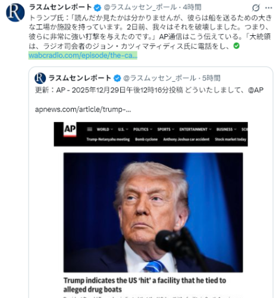Select the Bomb cyclone trending topic
Image resolution: width=279 pixels, height=298 pixels.
point(146,139)
